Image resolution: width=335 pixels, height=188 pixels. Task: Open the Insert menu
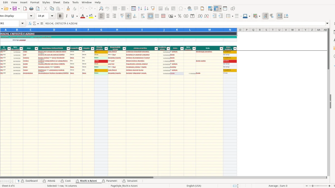[x=24, y=2]
